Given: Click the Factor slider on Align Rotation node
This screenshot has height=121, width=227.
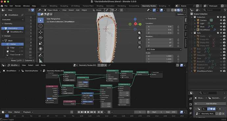Looking at the screenshot, I should point(88,102).
